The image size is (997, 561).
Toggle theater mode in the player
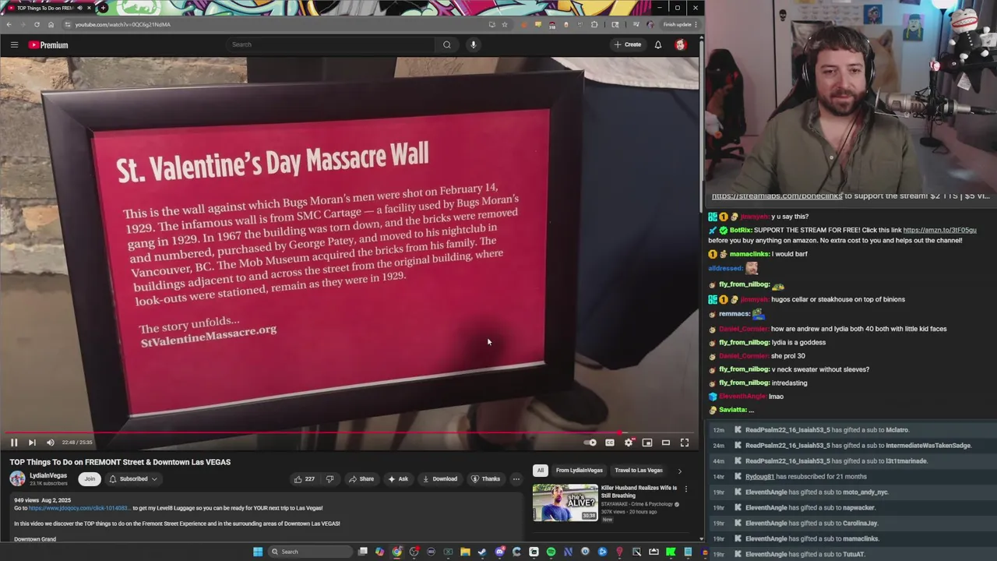(x=666, y=443)
